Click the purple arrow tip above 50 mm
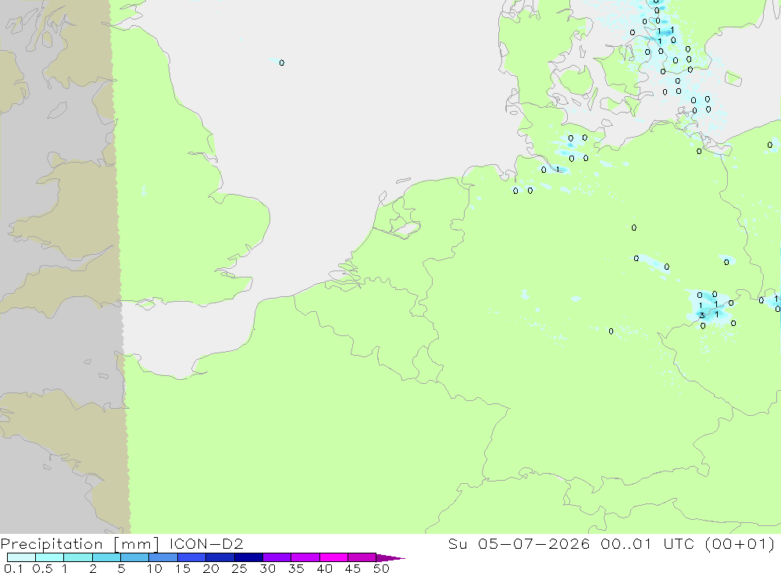Screen dimensions: 781x573 click(391, 558)
